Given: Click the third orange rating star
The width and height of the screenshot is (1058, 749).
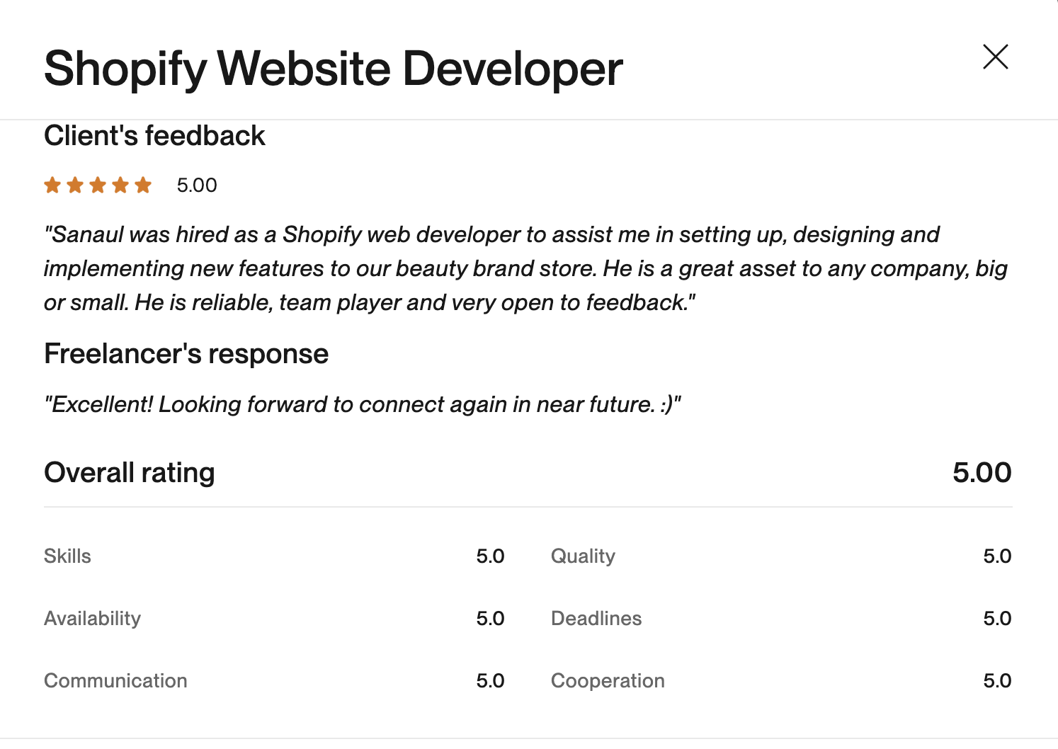Looking at the screenshot, I should point(98,185).
